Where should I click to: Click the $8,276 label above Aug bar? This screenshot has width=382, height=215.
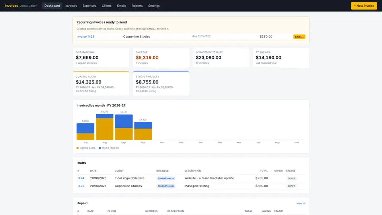[105, 111]
